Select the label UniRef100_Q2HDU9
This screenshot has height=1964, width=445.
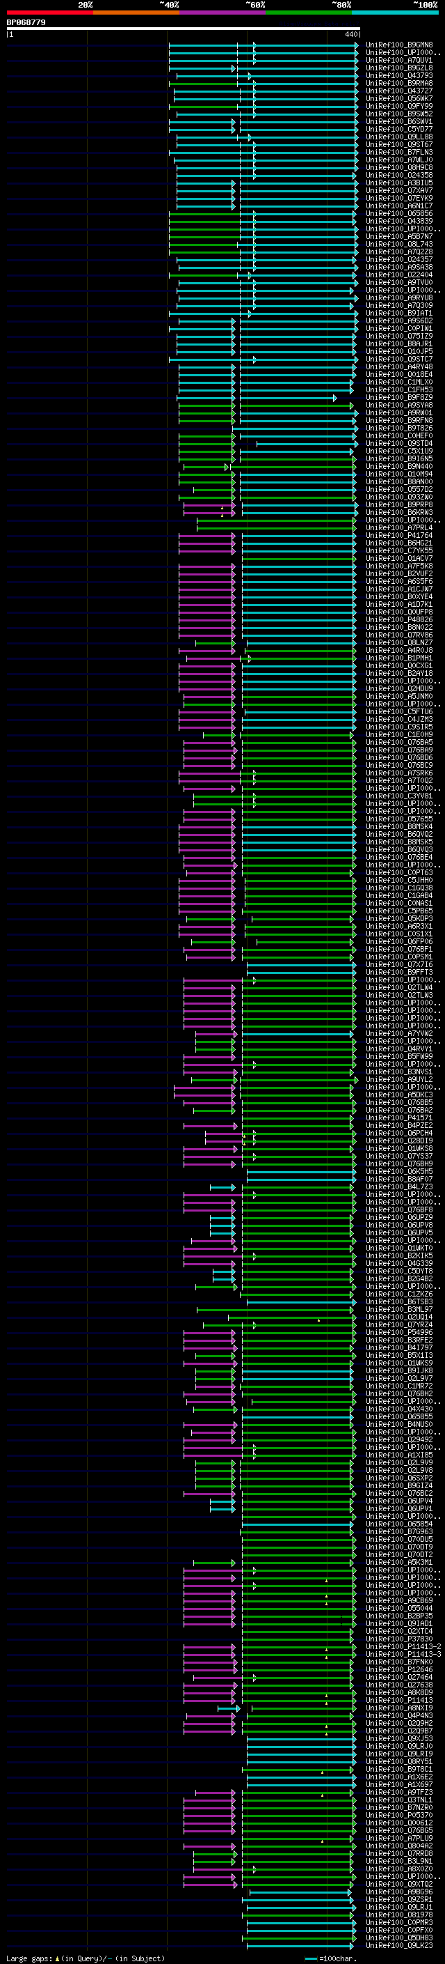pyautogui.click(x=399, y=688)
